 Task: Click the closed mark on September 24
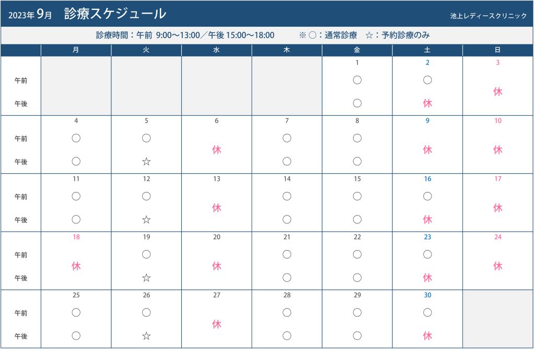tap(498, 266)
